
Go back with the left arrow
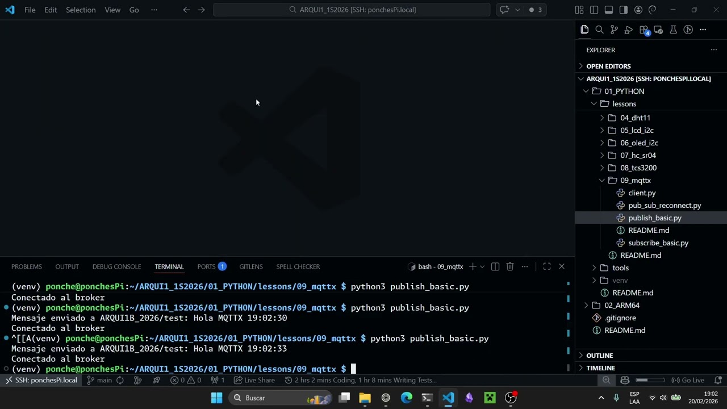[186, 10]
